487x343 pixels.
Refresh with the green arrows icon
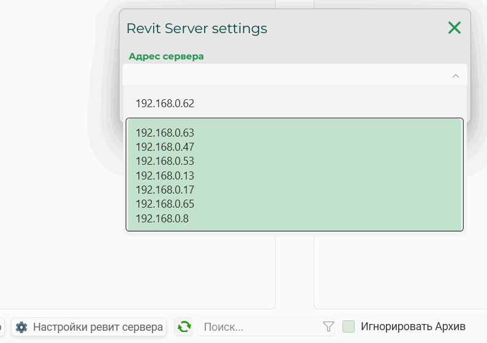point(184,326)
